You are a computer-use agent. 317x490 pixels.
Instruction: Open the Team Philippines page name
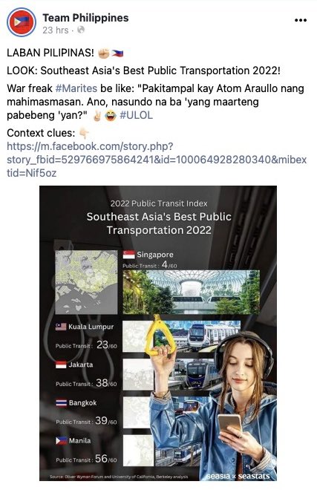point(85,18)
